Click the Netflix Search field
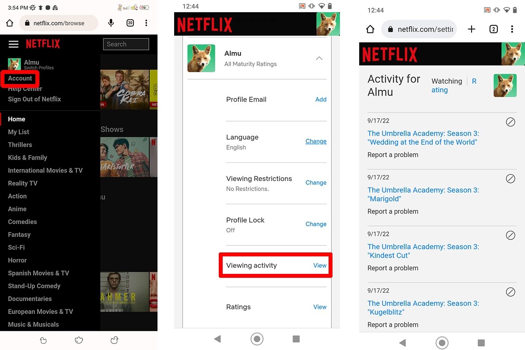The width and height of the screenshot is (525, 350). [126, 44]
